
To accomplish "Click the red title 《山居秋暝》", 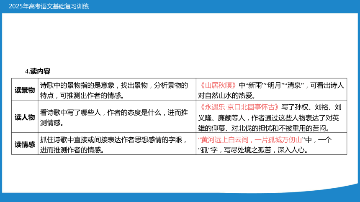I will pos(218,85).
